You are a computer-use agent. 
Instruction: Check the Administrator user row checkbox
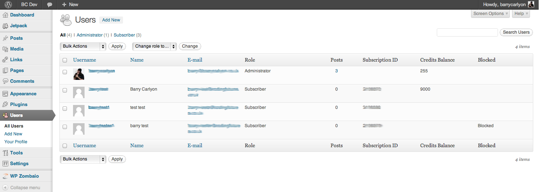pos(65,72)
